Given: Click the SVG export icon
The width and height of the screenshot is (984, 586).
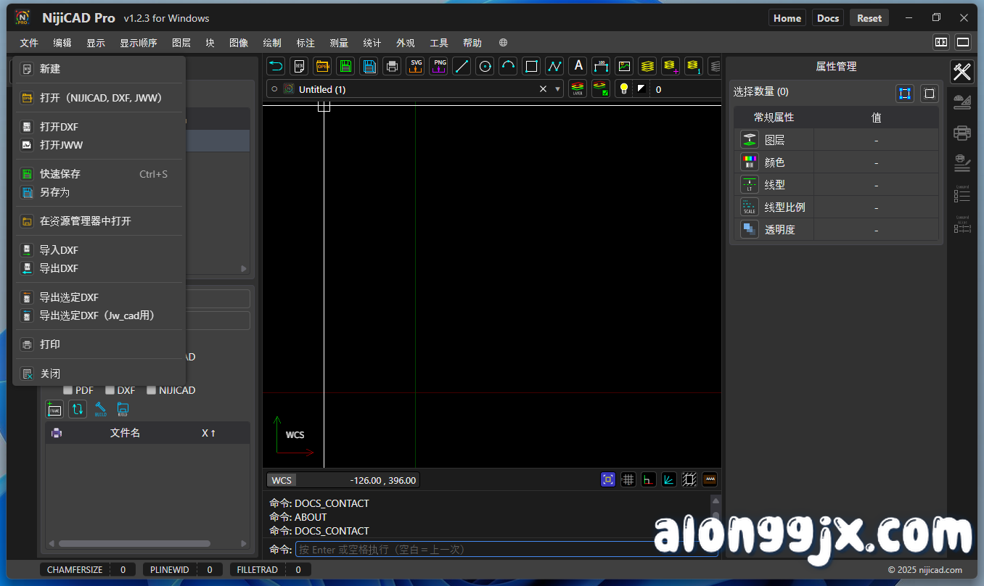Looking at the screenshot, I should tap(415, 67).
